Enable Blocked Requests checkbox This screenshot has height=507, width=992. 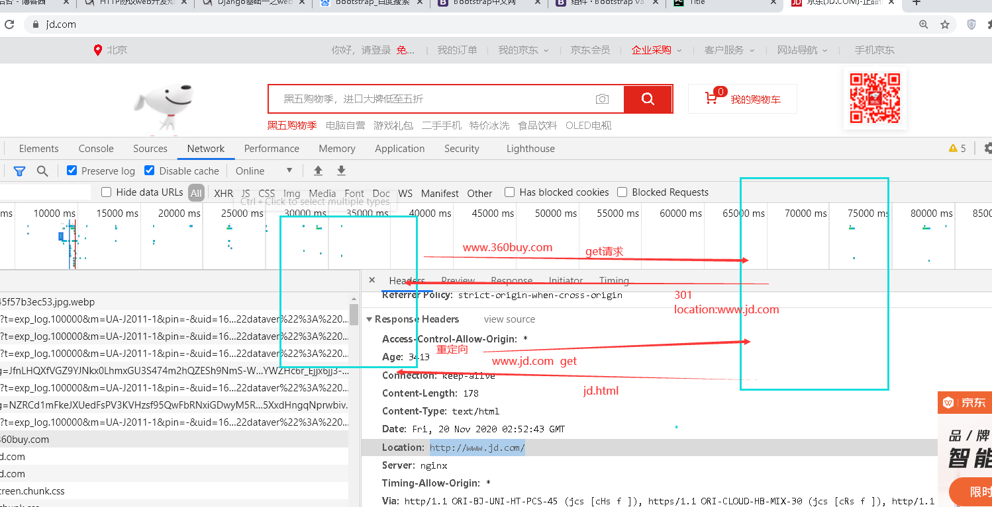click(x=622, y=192)
